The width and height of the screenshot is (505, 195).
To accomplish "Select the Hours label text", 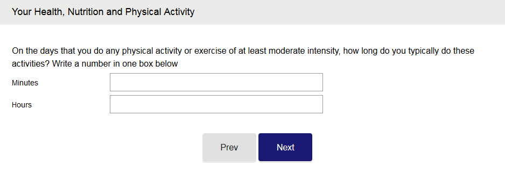I will 22,105.
